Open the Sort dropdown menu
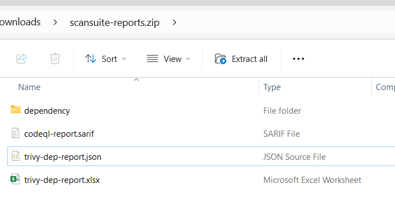Image resolution: width=395 pixels, height=224 pixels. [x=105, y=59]
